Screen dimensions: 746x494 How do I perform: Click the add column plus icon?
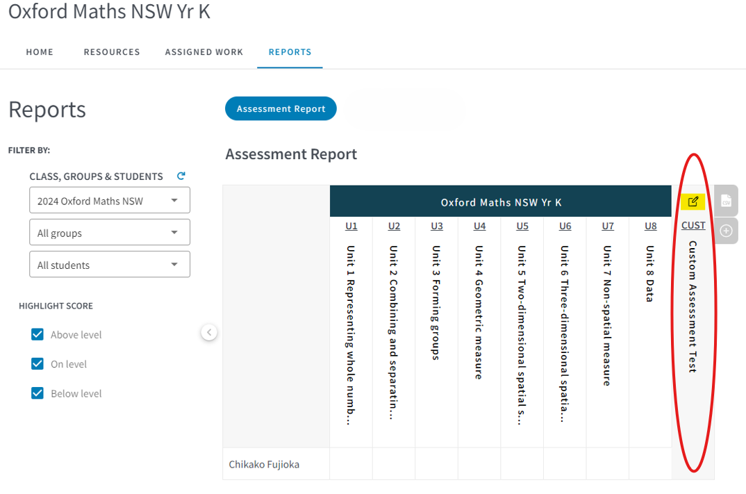click(726, 231)
